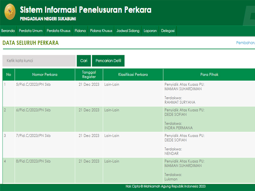The width and height of the screenshot is (255, 191).
Task: Expand the Pidana menu
Action: pyautogui.click(x=80, y=31)
